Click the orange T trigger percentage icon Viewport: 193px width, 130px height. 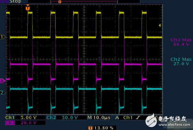pos(90,127)
